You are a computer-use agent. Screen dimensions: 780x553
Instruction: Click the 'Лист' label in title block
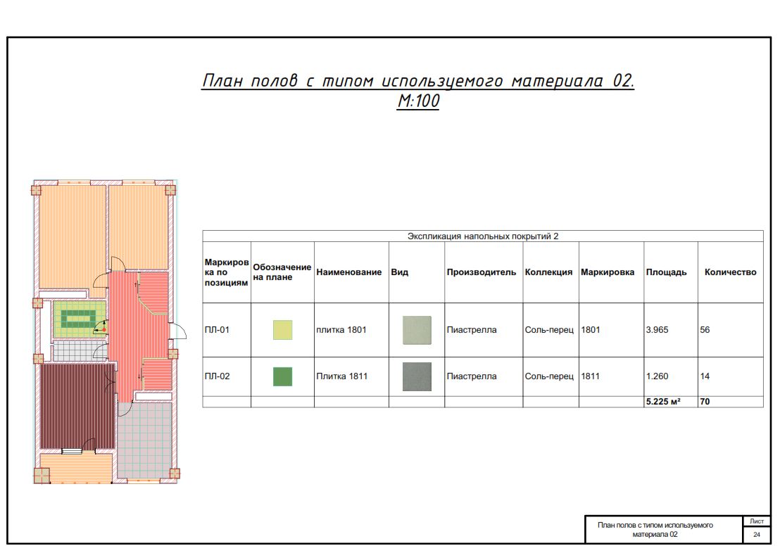(x=757, y=521)
